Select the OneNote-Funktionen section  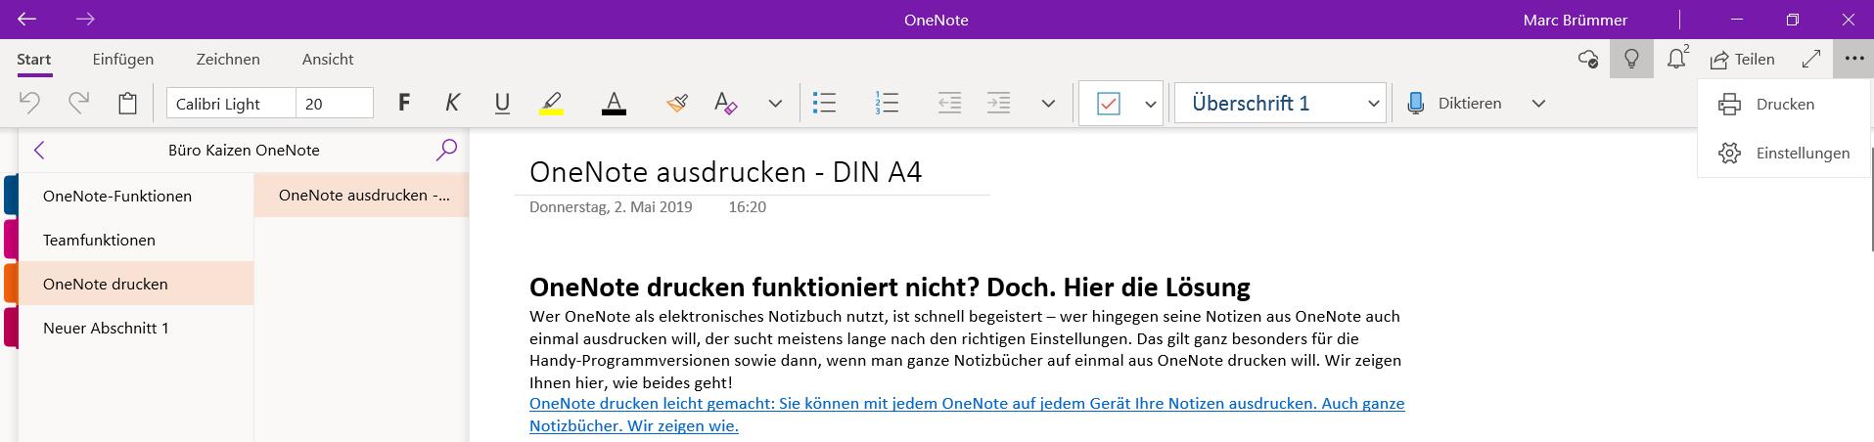pyautogui.click(x=136, y=197)
